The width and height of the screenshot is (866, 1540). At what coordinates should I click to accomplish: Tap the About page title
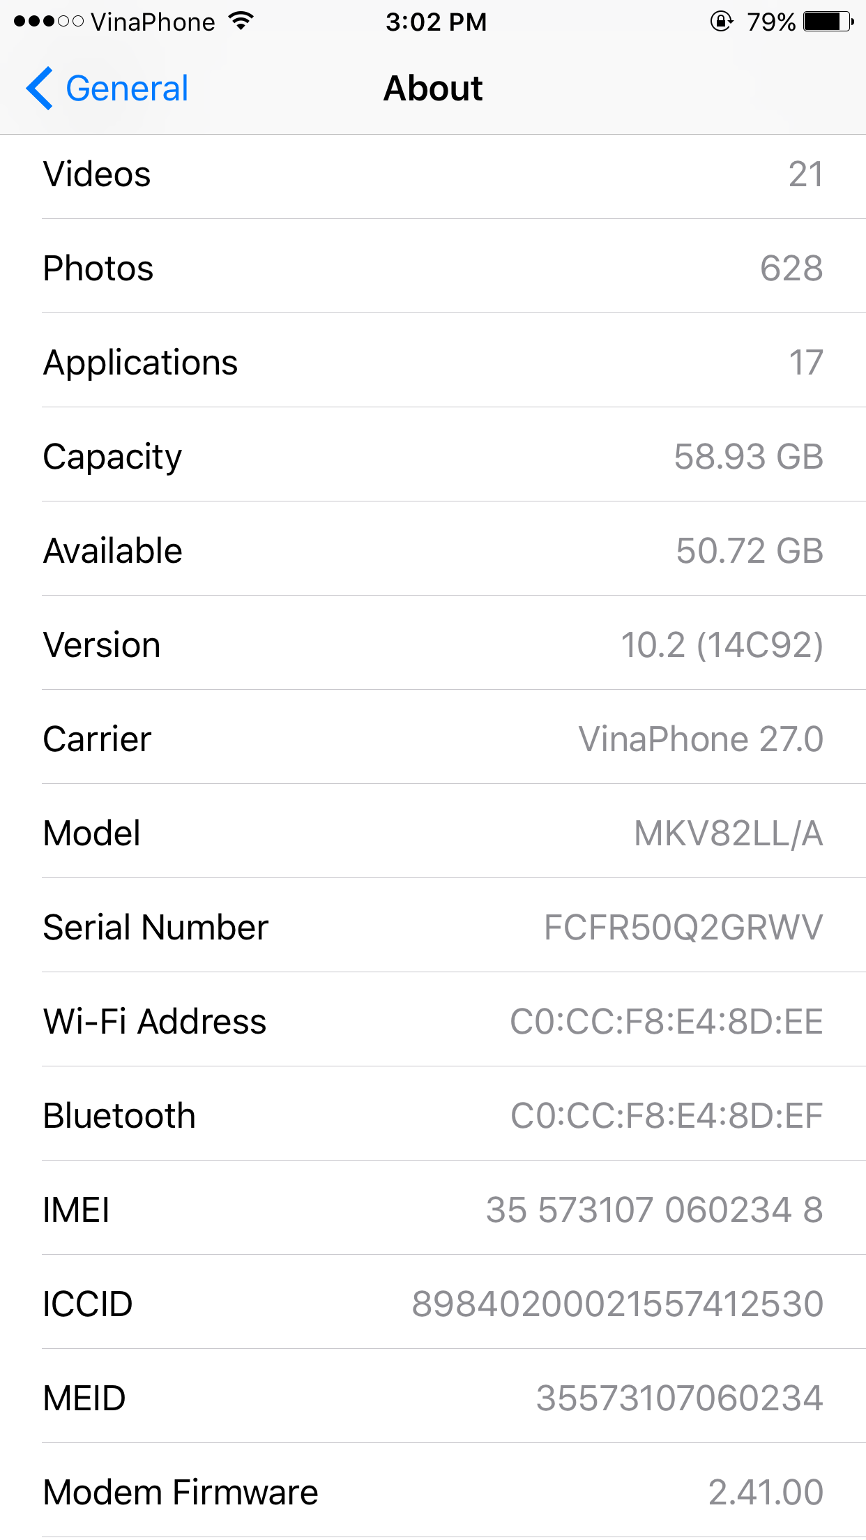(433, 89)
